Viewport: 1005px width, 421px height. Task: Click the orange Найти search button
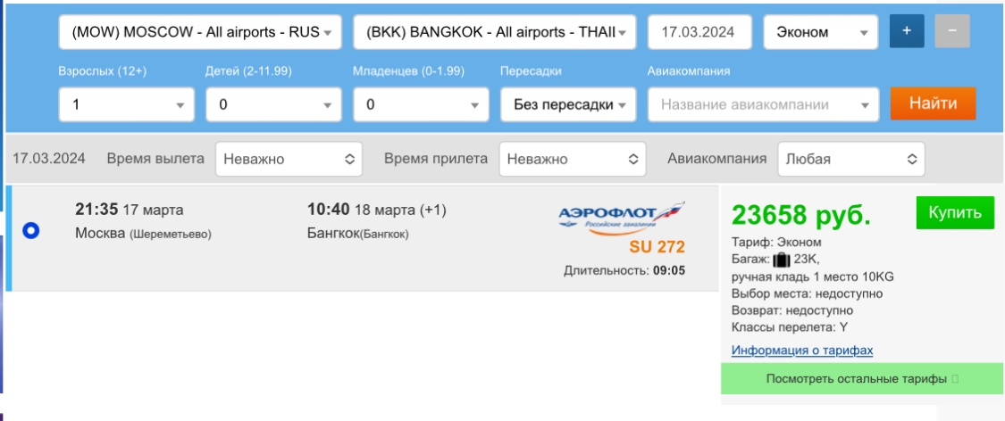point(933,103)
